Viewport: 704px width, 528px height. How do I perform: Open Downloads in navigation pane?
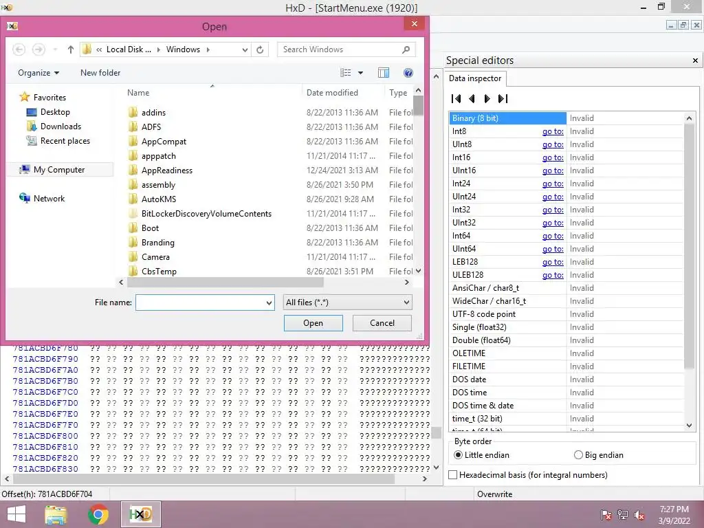60,126
